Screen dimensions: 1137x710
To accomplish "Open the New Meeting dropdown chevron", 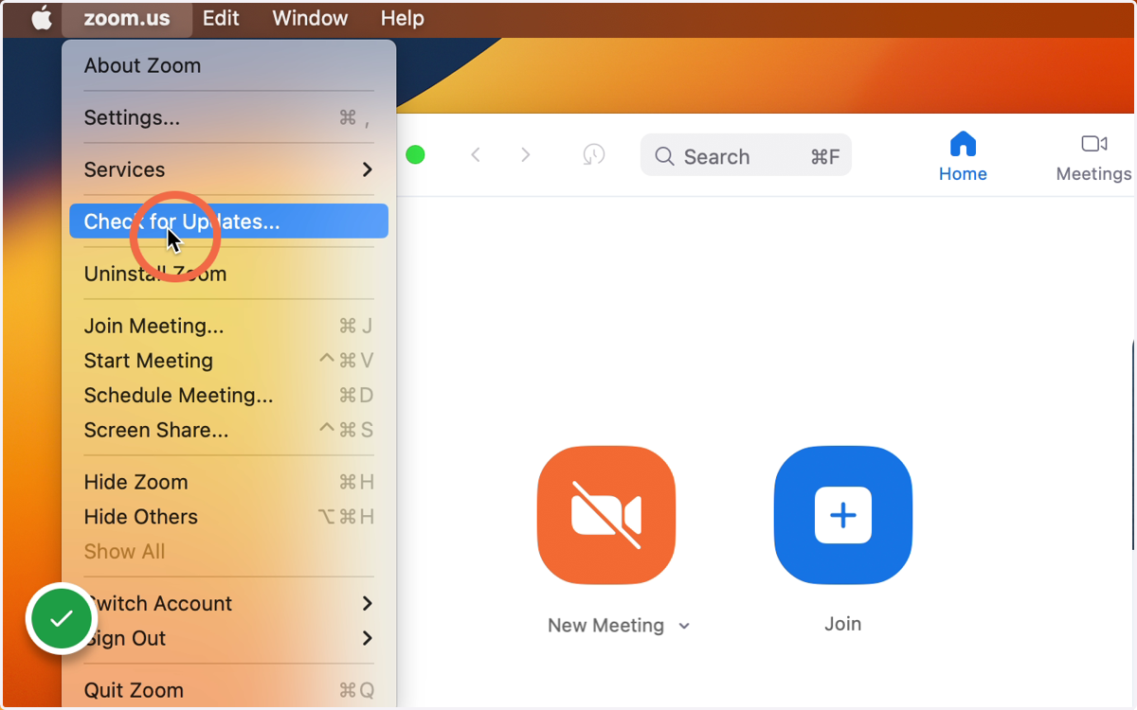I will [685, 627].
